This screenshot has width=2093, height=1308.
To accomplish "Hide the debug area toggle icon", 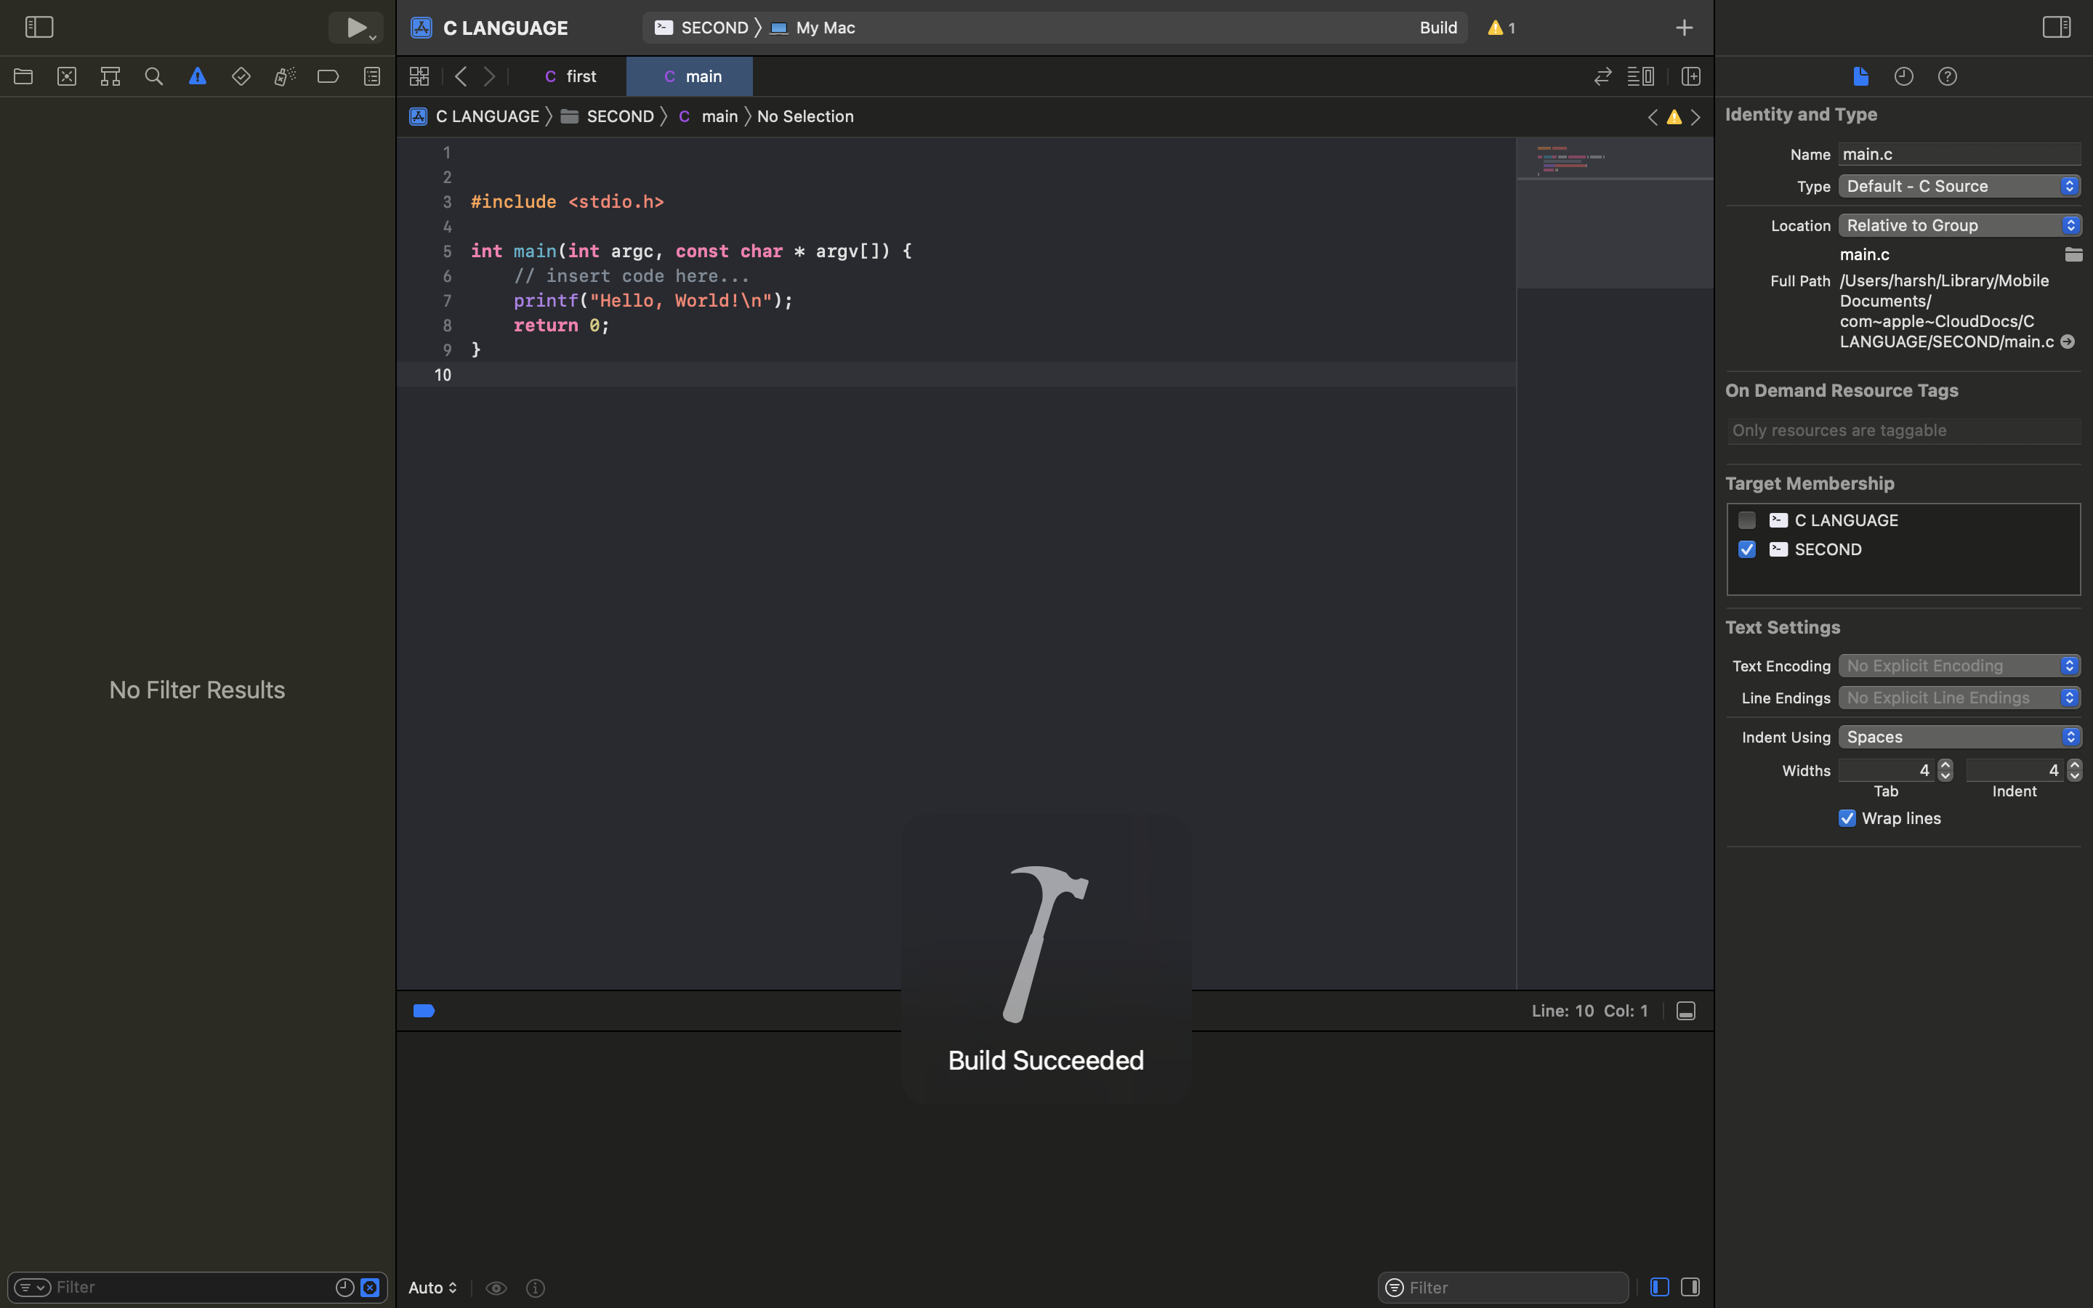I will (x=1685, y=1010).
